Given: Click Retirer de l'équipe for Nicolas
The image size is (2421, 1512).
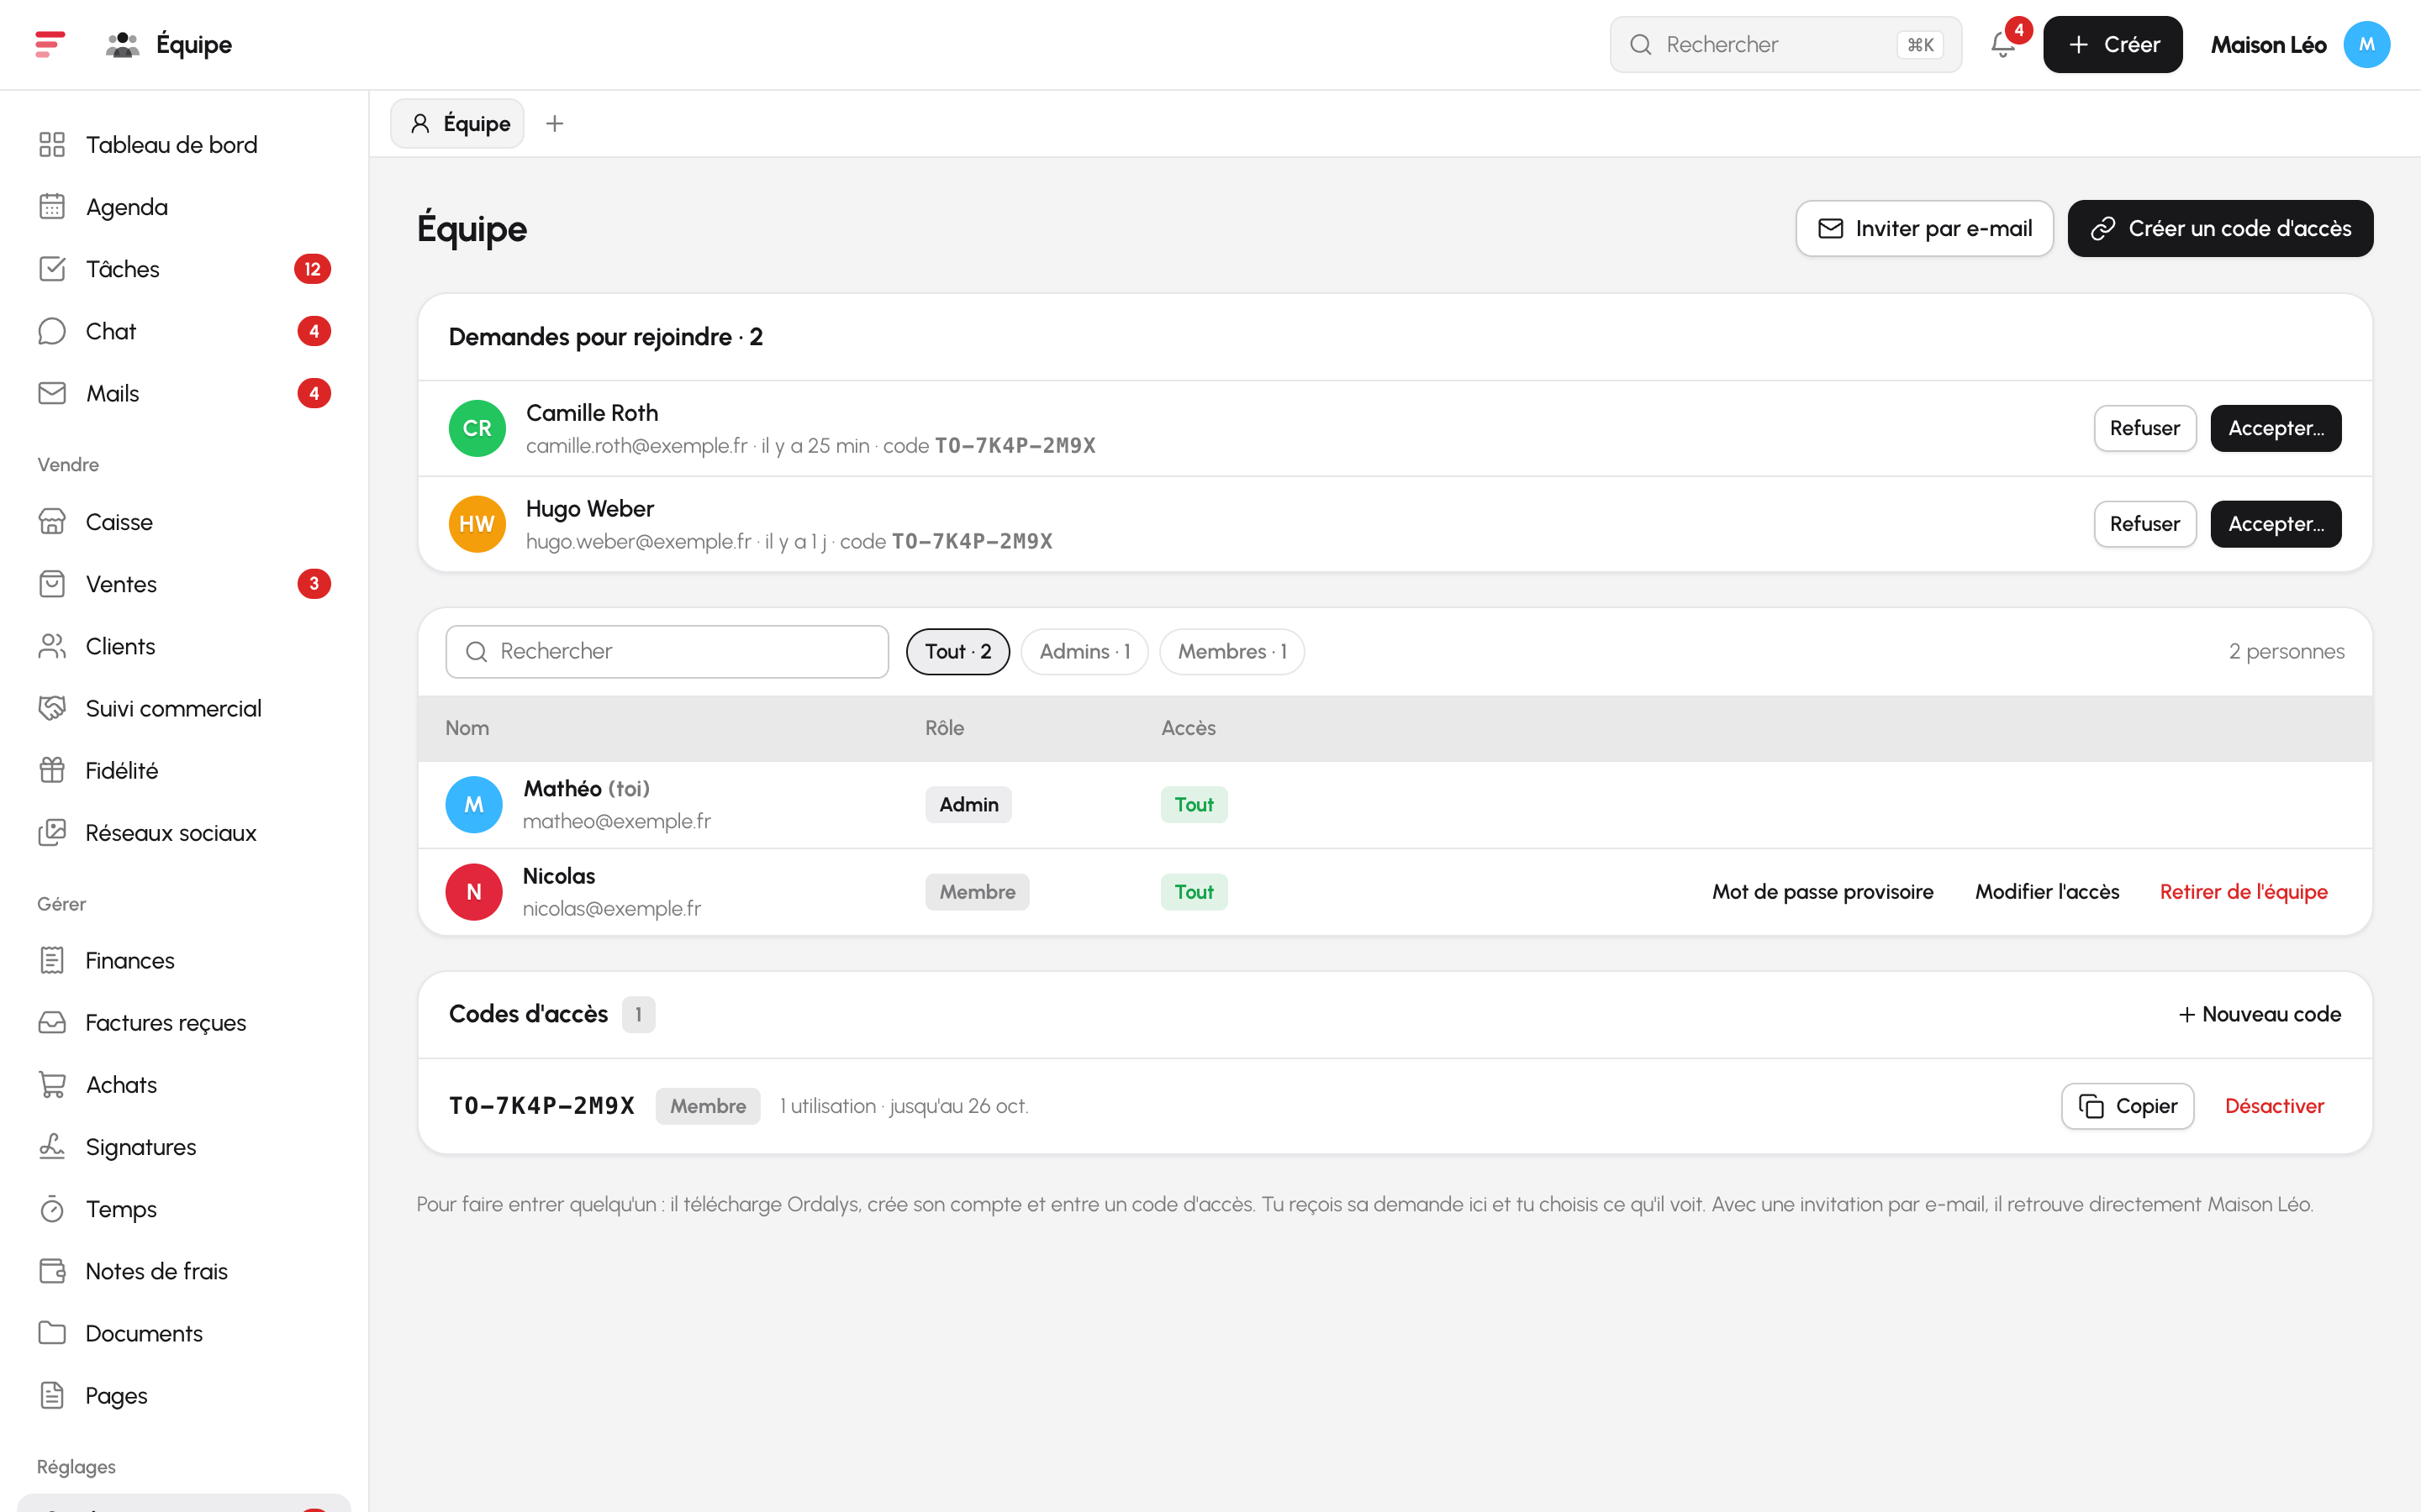Looking at the screenshot, I should pyautogui.click(x=2243, y=891).
